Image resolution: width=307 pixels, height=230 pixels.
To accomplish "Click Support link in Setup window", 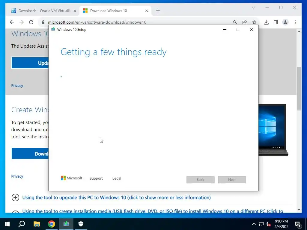I will (x=96, y=178).
